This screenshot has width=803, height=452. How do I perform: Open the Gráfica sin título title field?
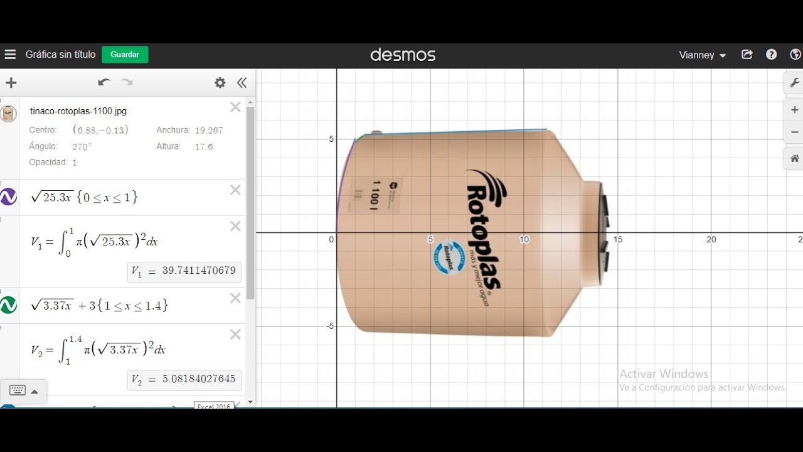[60, 55]
